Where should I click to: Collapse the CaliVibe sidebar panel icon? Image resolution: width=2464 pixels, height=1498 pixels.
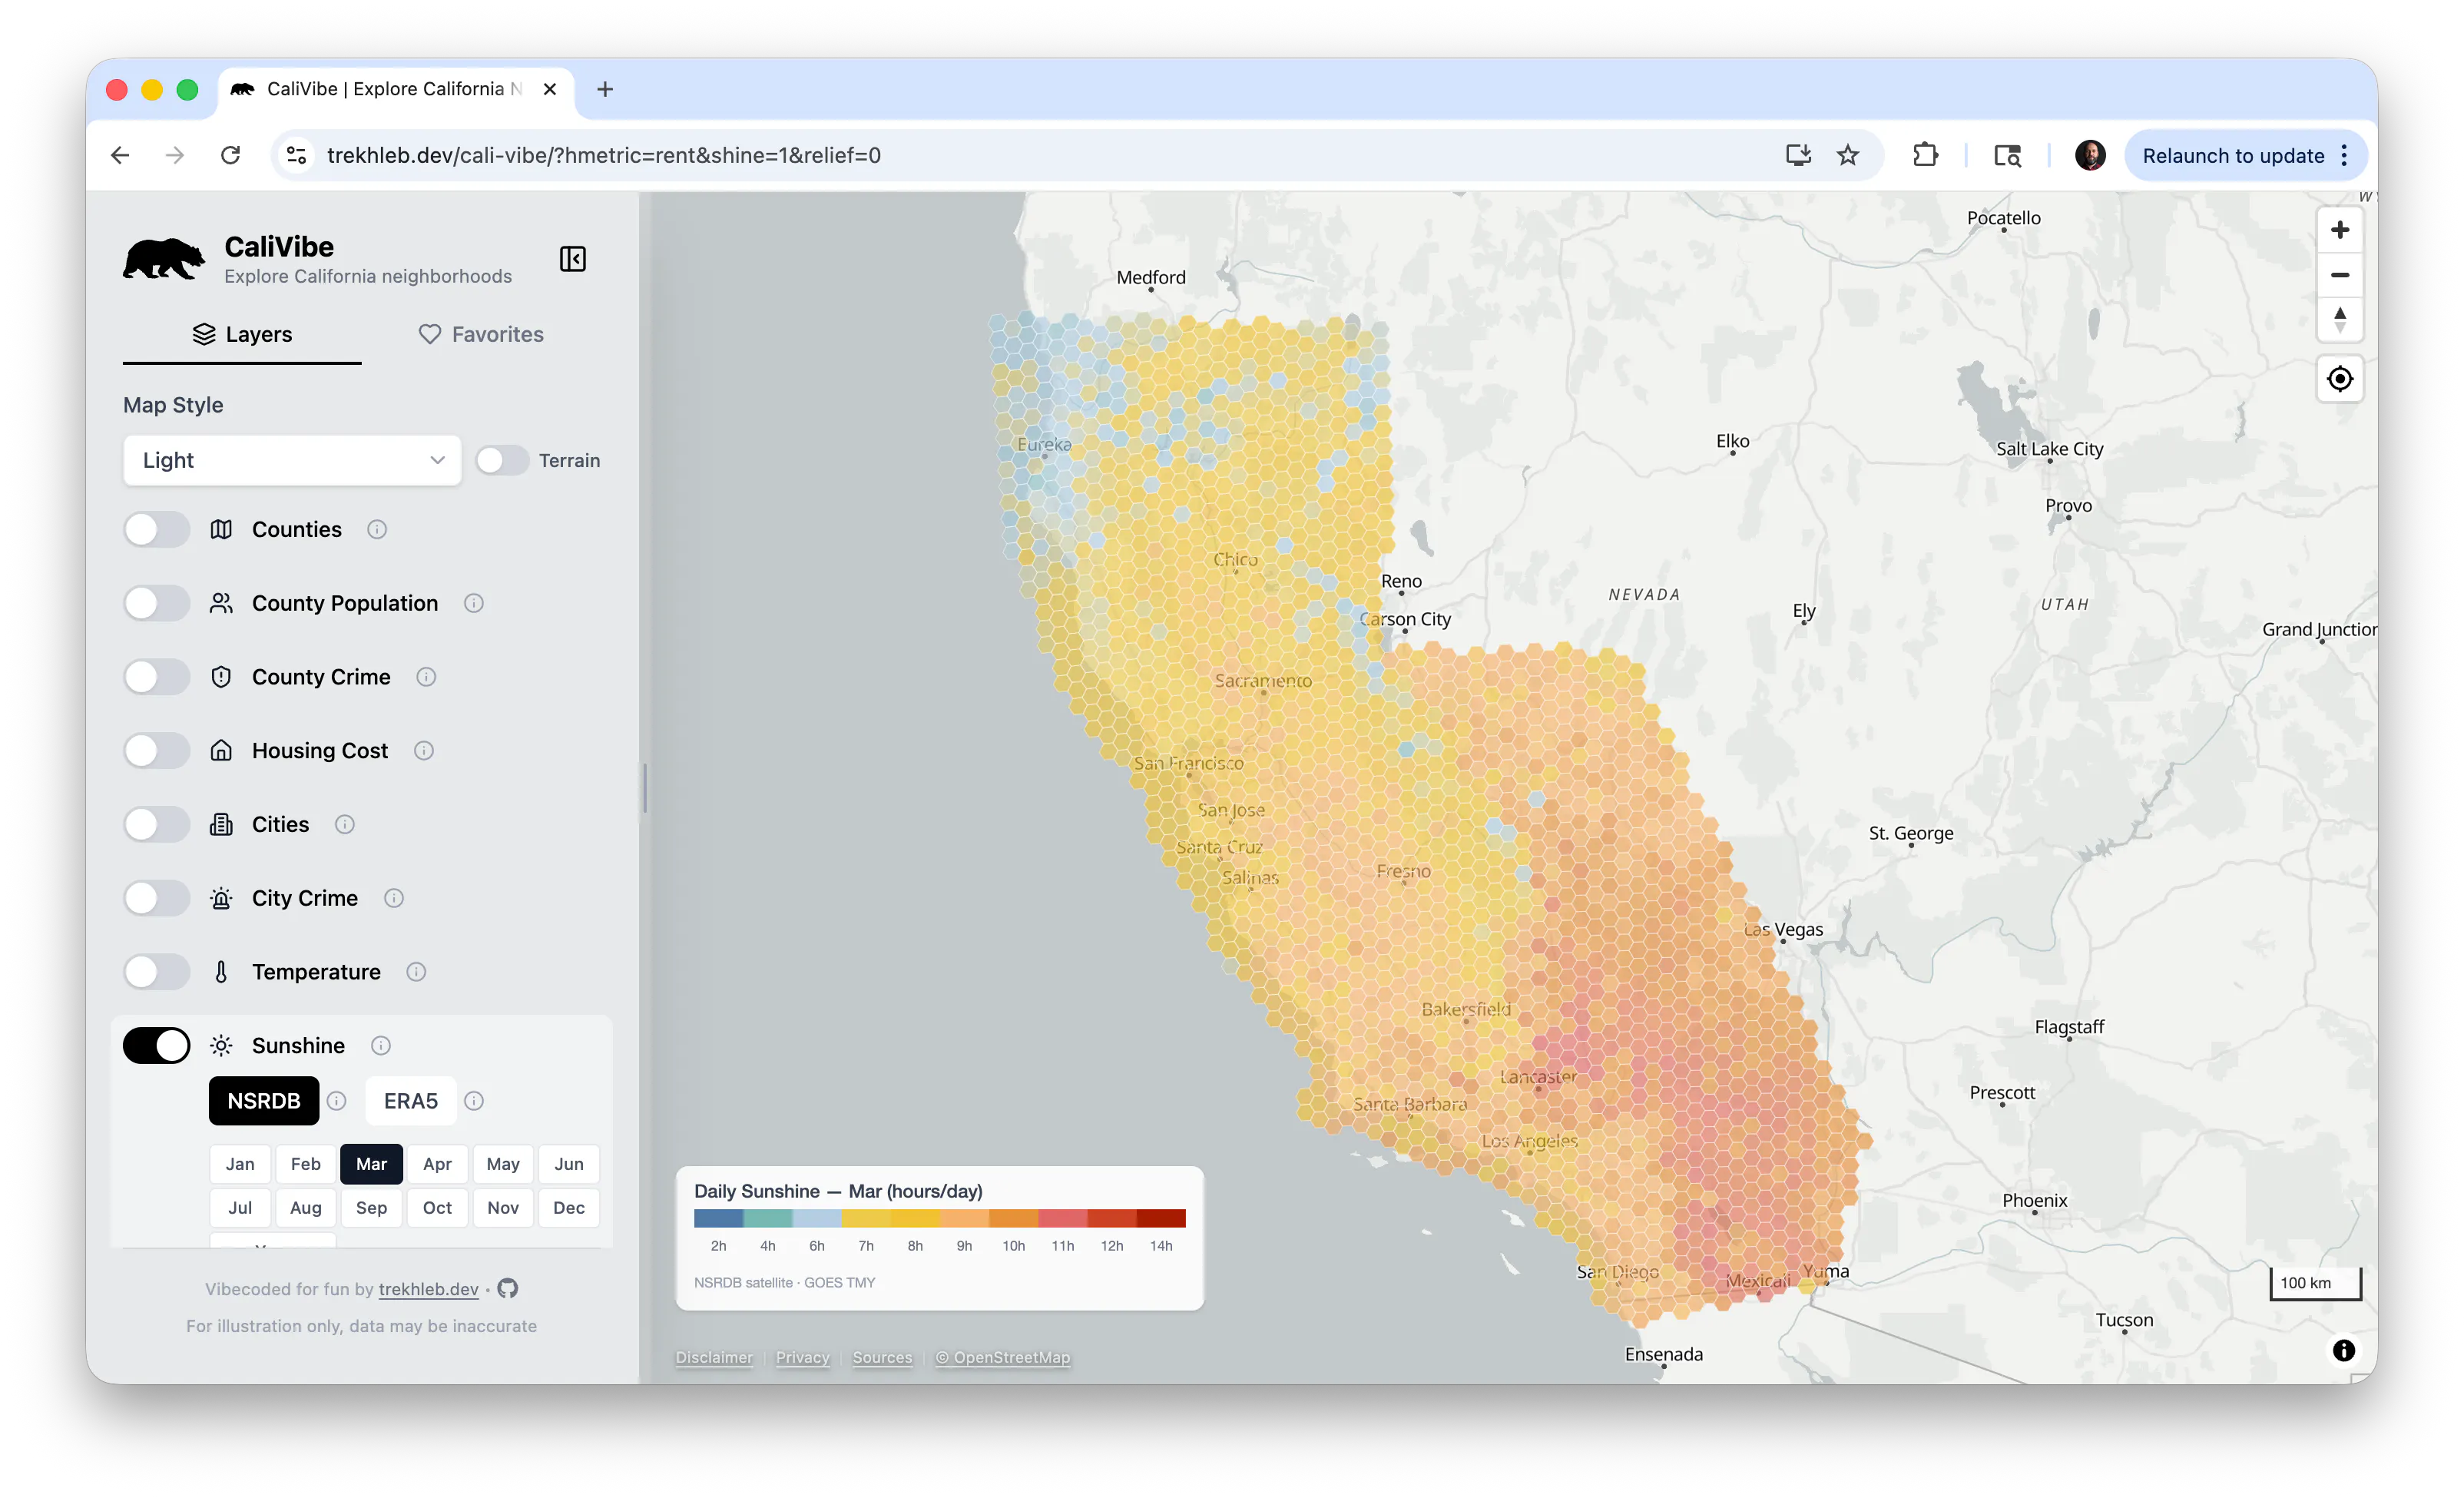point(572,259)
